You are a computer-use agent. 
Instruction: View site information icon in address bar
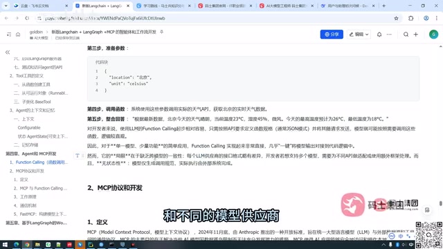tap(39, 19)
